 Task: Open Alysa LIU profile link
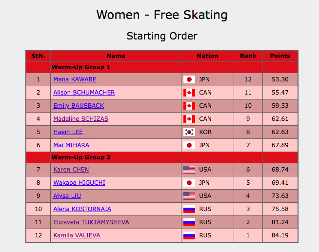67,196
